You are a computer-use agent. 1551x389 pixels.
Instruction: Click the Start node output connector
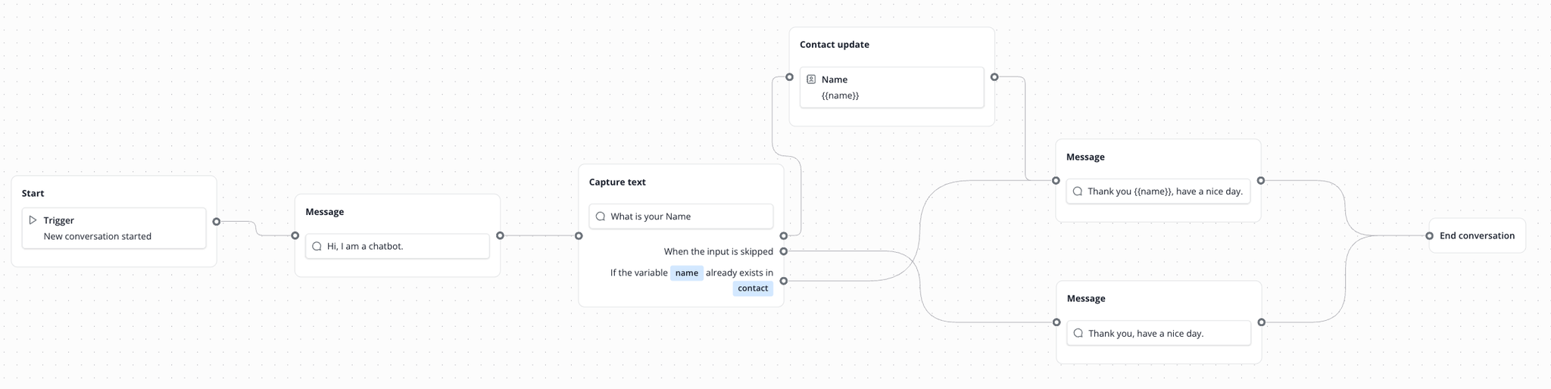click(x=217, y=222)
